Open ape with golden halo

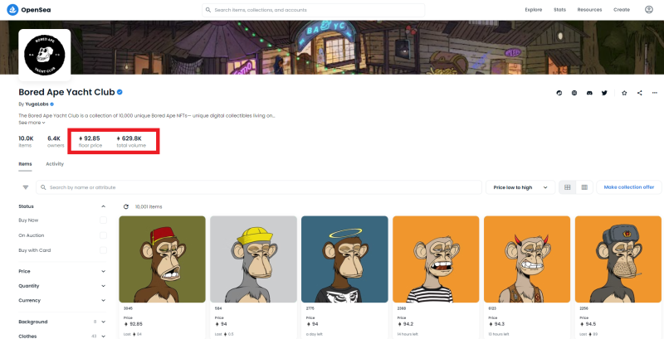coord(344,259)
